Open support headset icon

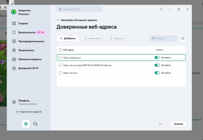(x=35, y=124)
